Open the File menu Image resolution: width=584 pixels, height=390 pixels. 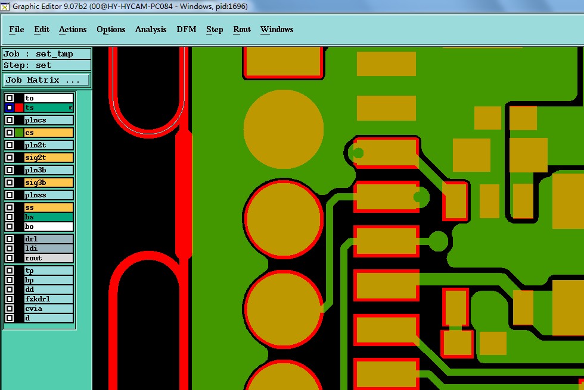pos(17,29)
